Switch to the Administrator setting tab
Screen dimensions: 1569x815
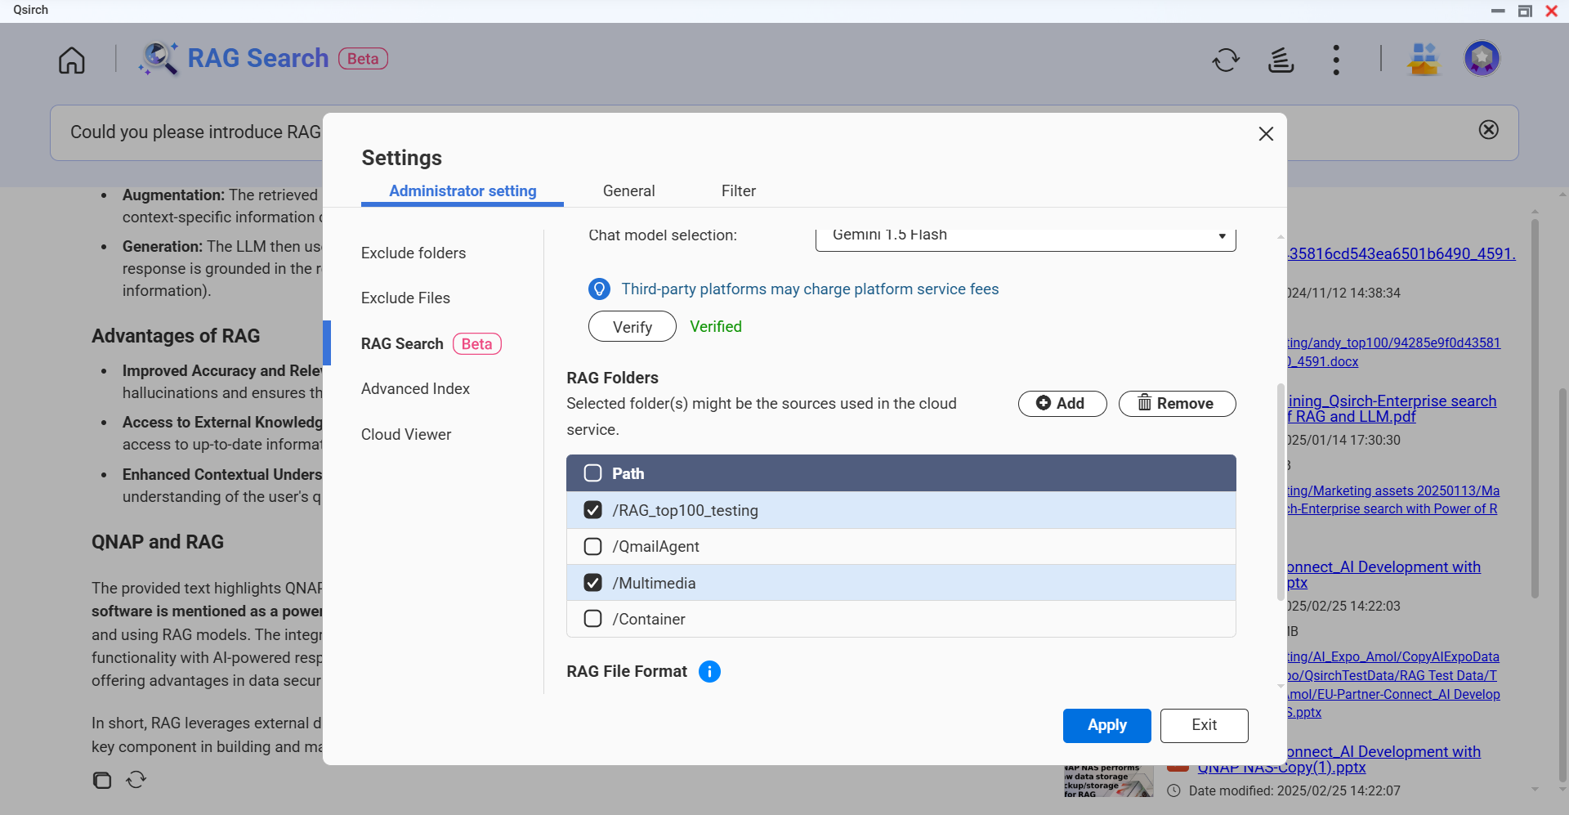tap(463, 191)
